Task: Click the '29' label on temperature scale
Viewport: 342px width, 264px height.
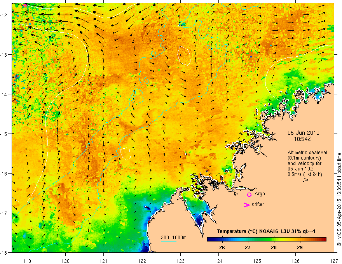Action: tap(300, 247)
